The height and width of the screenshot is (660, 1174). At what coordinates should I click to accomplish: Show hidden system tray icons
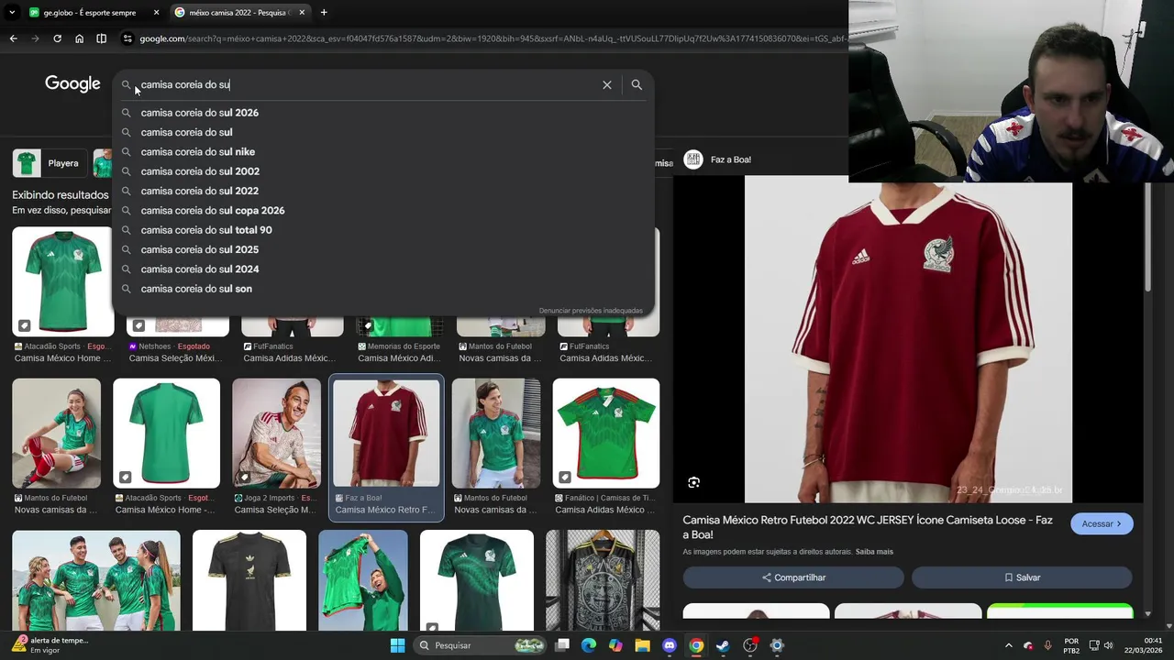[x=1008, y=645]
